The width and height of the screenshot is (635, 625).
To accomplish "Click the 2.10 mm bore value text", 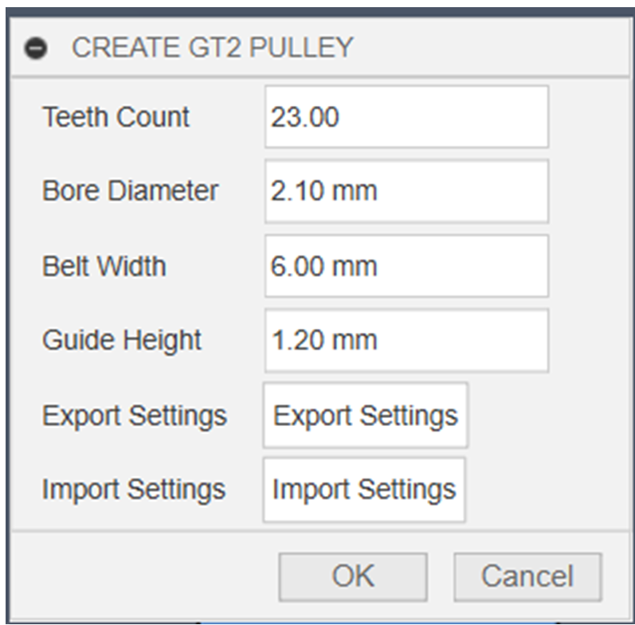I will (x=323, y=191).
